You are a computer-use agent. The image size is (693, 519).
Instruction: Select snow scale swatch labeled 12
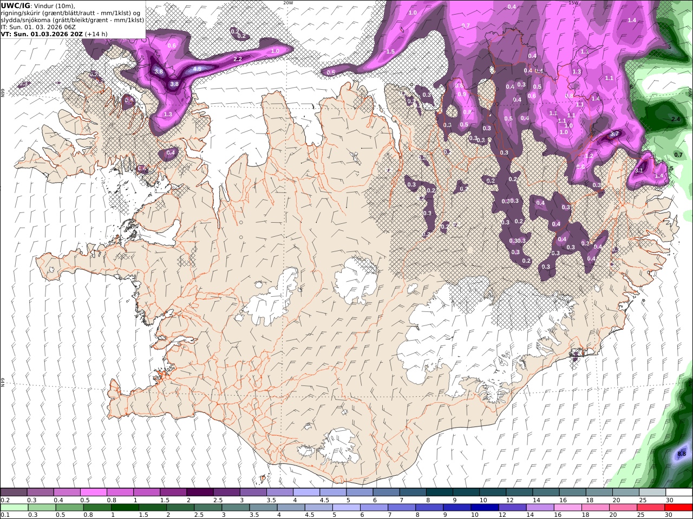click(x=519, y=493)
